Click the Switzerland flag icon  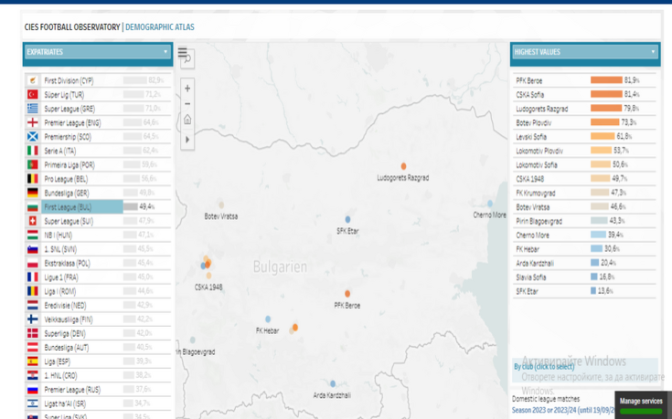(33, 221)
